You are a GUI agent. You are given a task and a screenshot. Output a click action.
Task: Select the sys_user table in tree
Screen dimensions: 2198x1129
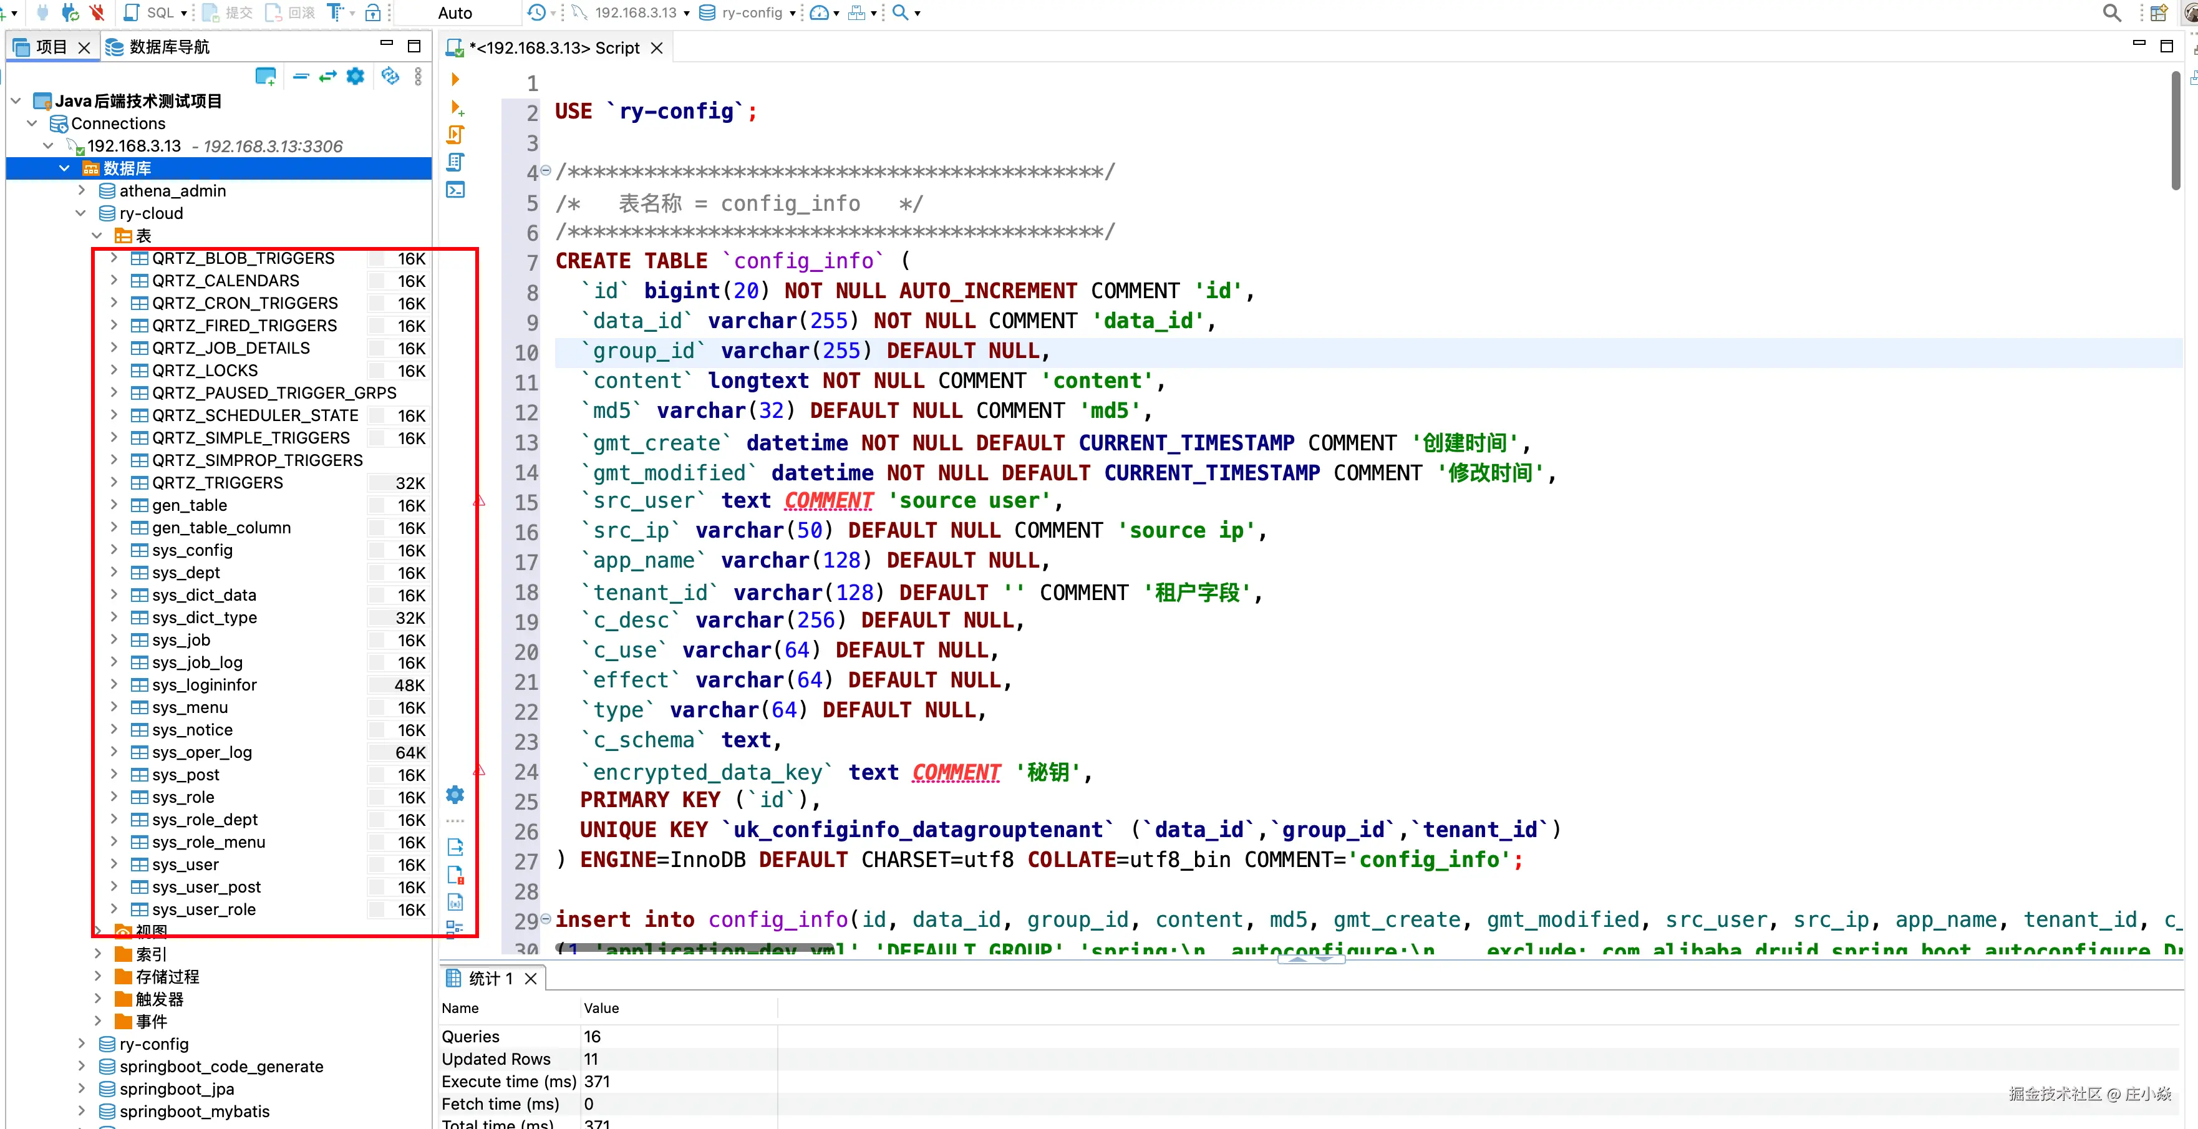pyautogui.click(x=185, y=865)
